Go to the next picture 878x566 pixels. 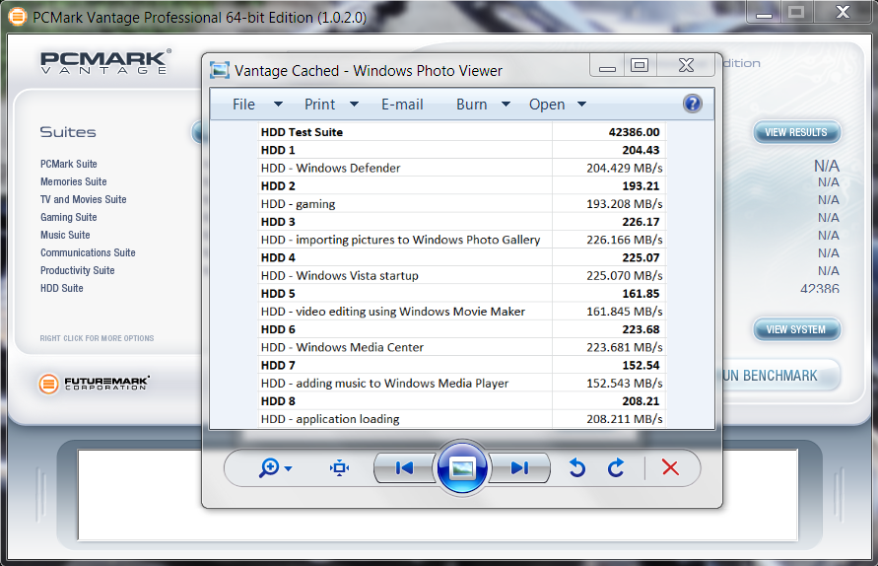[519, 467]
